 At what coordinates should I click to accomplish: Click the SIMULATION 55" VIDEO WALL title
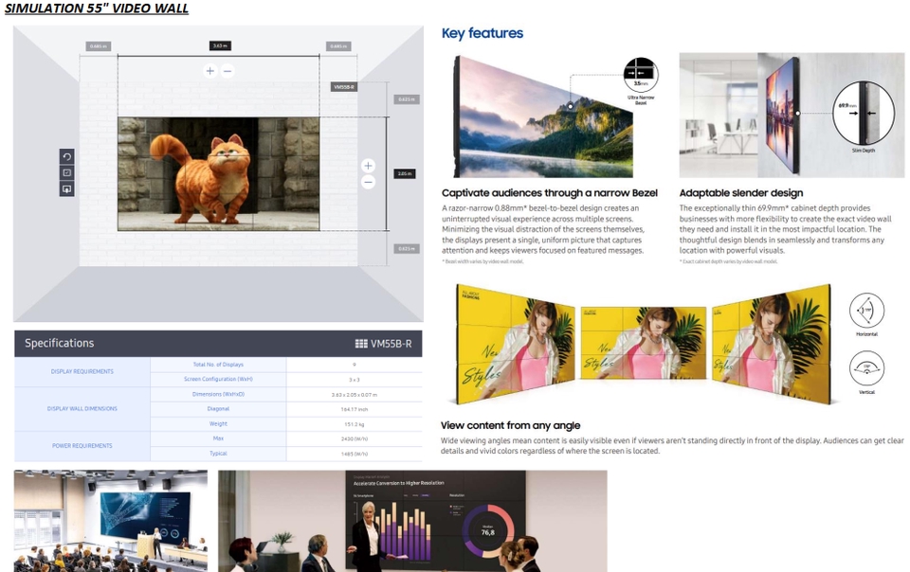click(97, 9)
